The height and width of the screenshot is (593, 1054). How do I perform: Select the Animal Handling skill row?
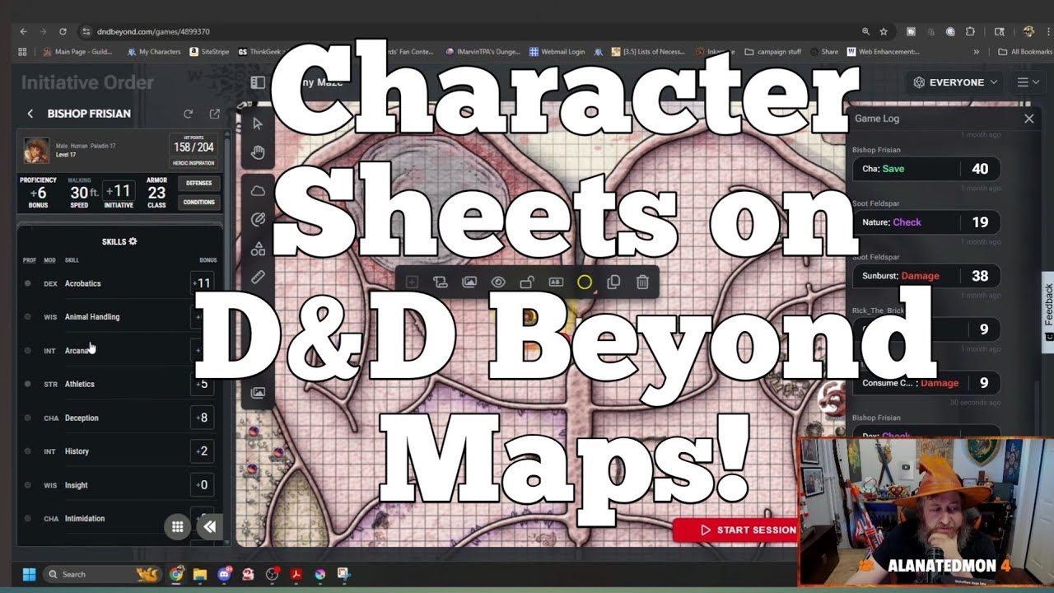pyautogui.click(x=119, y=317)
